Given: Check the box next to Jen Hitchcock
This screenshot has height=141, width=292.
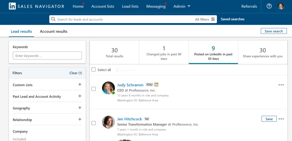Looking at the screenshot, I should click(94, 123).
